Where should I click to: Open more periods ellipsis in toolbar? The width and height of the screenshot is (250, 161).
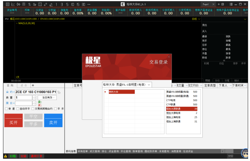89,4
